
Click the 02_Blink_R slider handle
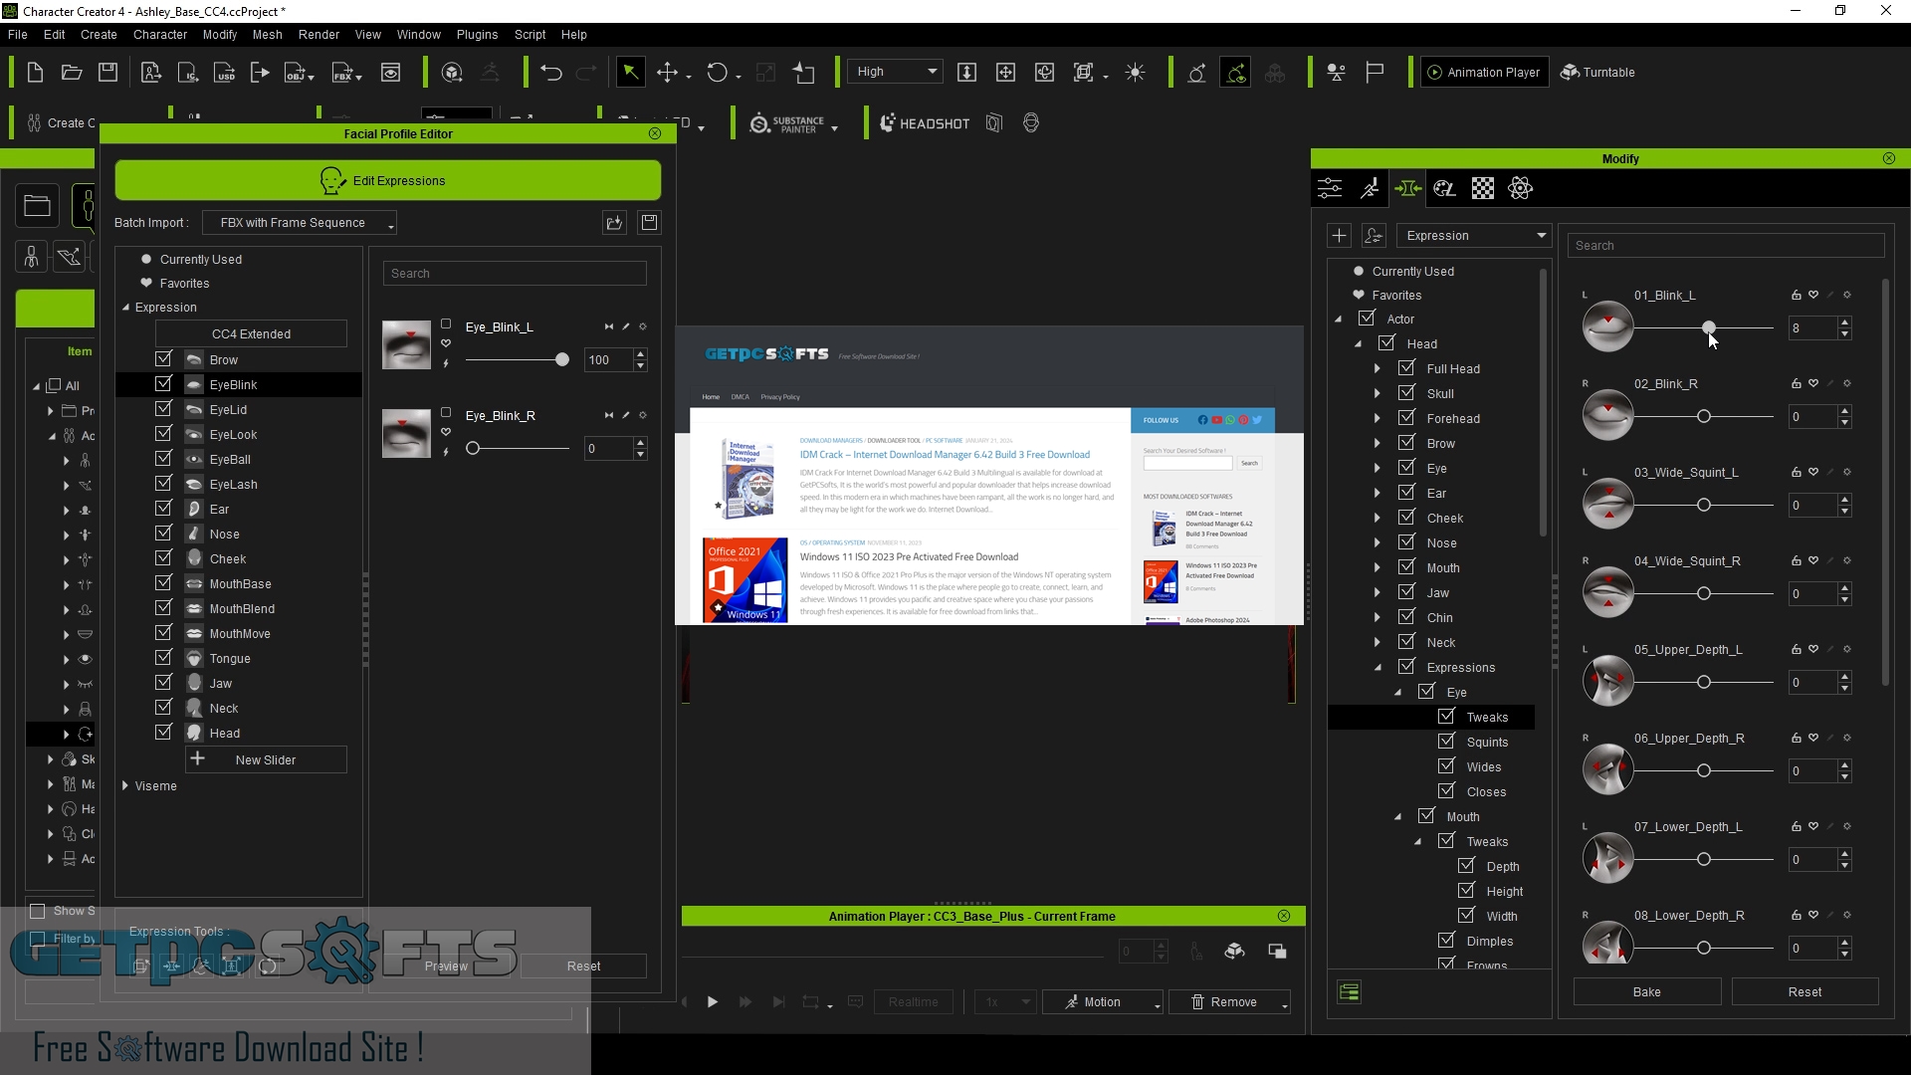coord(1704,416)
